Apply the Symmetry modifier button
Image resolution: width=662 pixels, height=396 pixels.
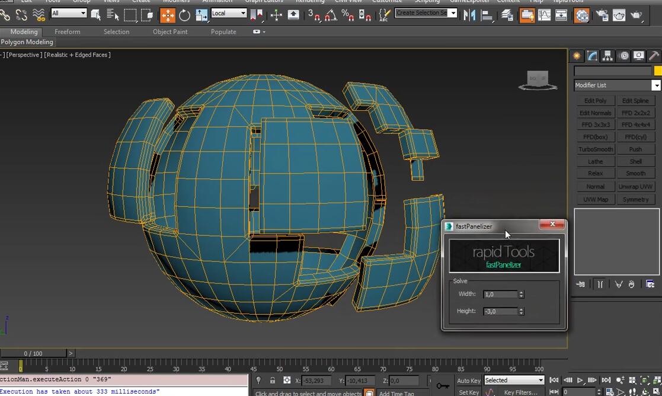[636, 199]
